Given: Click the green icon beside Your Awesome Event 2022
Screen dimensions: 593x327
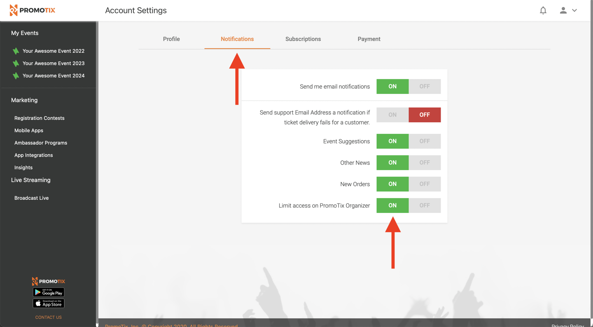Looking at the screenshot, I should [16, 51].
